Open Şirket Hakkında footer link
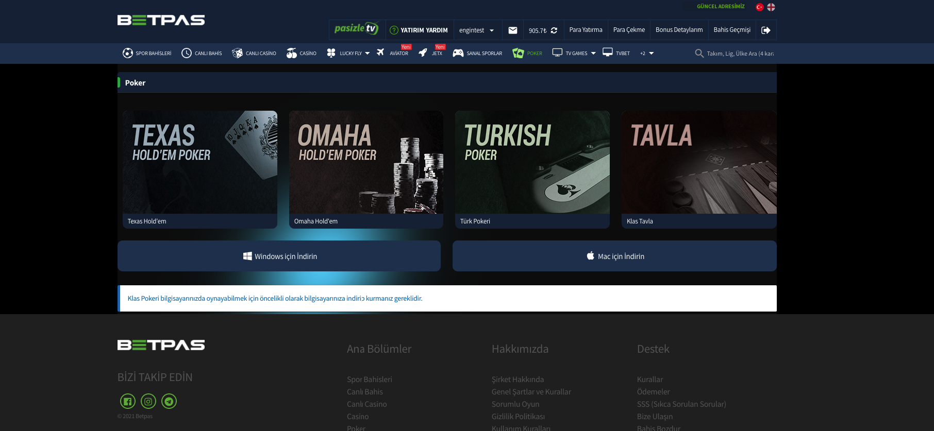 [518, 380]
